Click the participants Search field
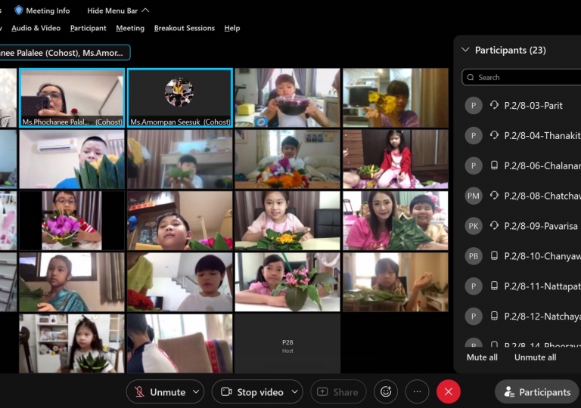Viewport: 581px width, 408px height. tap(521, 77)
